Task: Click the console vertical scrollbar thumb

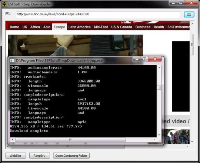Action: pos(159,87)
